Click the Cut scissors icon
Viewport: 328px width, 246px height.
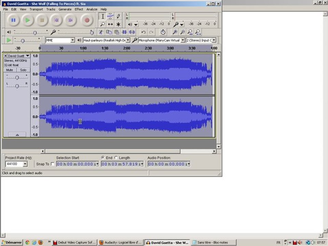point(101,32)
